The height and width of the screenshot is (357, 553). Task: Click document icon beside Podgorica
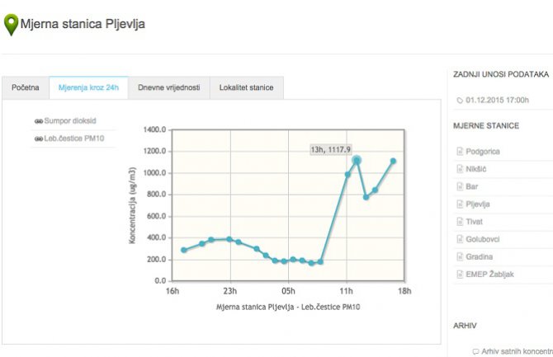point(460,152)
